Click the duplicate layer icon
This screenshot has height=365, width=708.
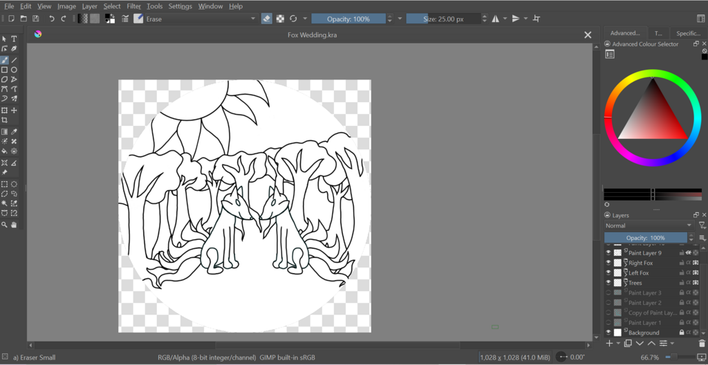pyautogui.click(x=628, y=343)
